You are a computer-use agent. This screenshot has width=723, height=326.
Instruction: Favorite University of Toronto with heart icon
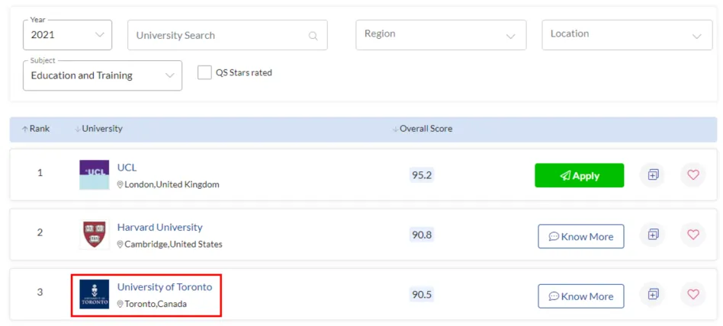click(693, 294)
